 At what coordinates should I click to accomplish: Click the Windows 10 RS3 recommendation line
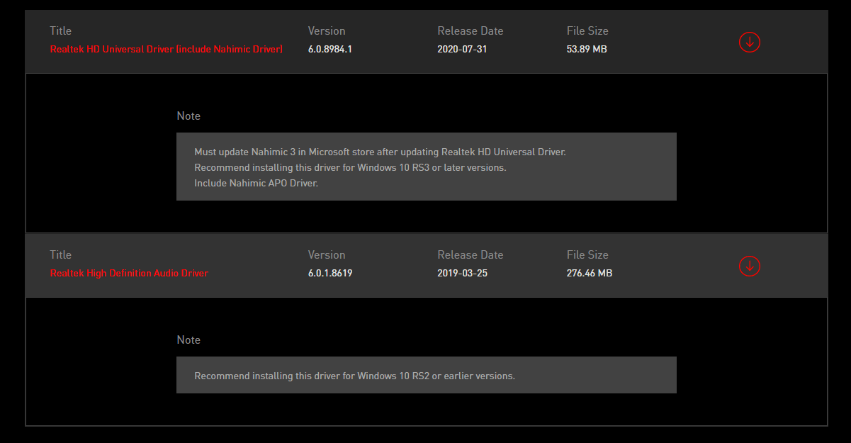point(351,167)
